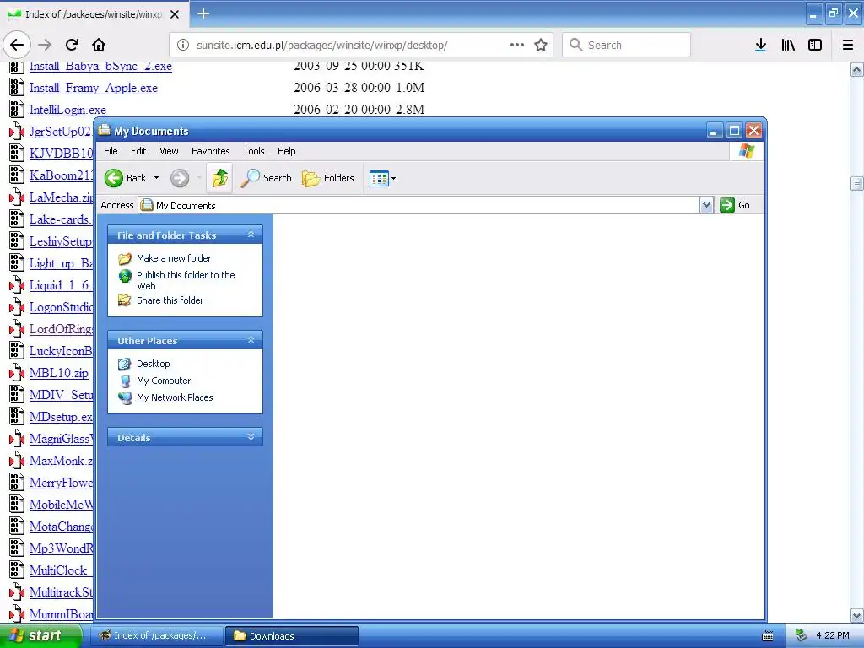Click Forward arrow in My Documents toolbar
Screen dimensions: 864x648
[180, 178]
